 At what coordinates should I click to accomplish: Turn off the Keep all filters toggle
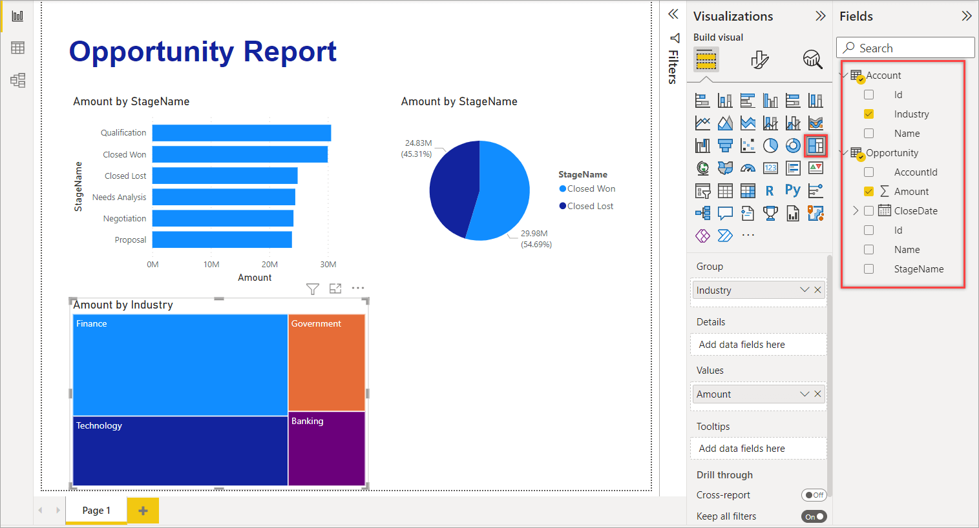pyautogui.click(x=814, y=516)
